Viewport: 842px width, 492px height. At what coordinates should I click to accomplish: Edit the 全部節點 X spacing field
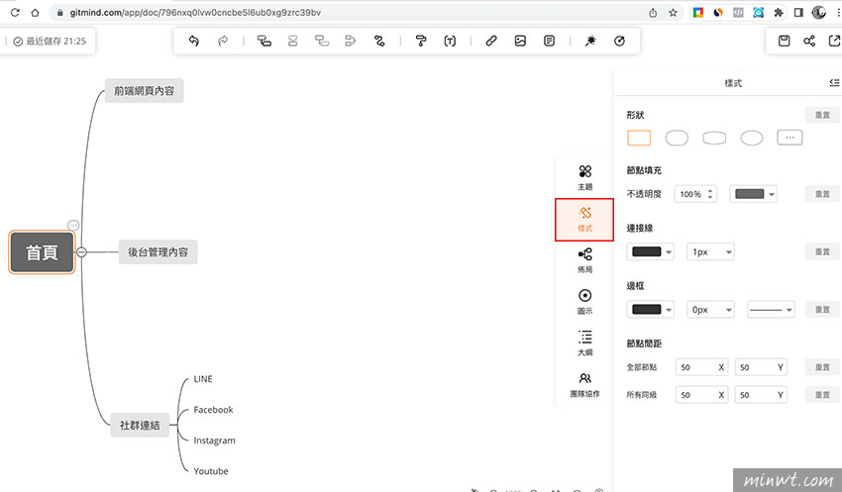pos(701,367)
